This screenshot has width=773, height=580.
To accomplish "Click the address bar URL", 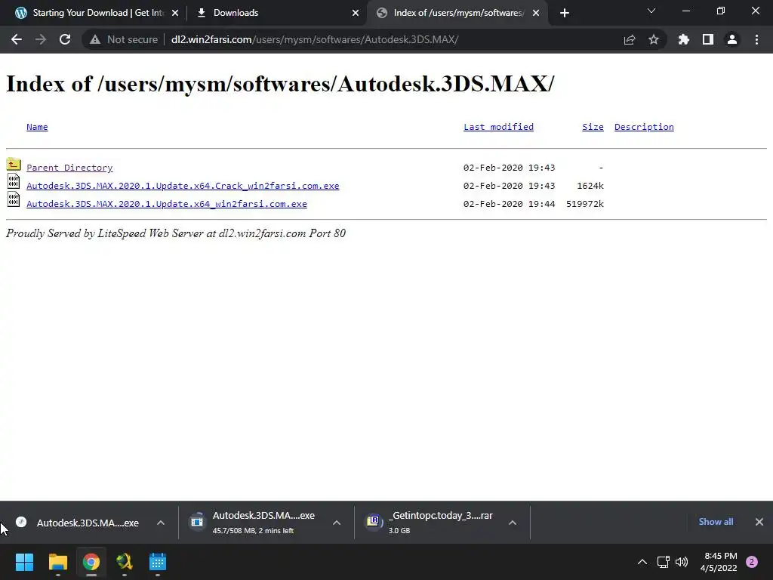I will 315,39.
